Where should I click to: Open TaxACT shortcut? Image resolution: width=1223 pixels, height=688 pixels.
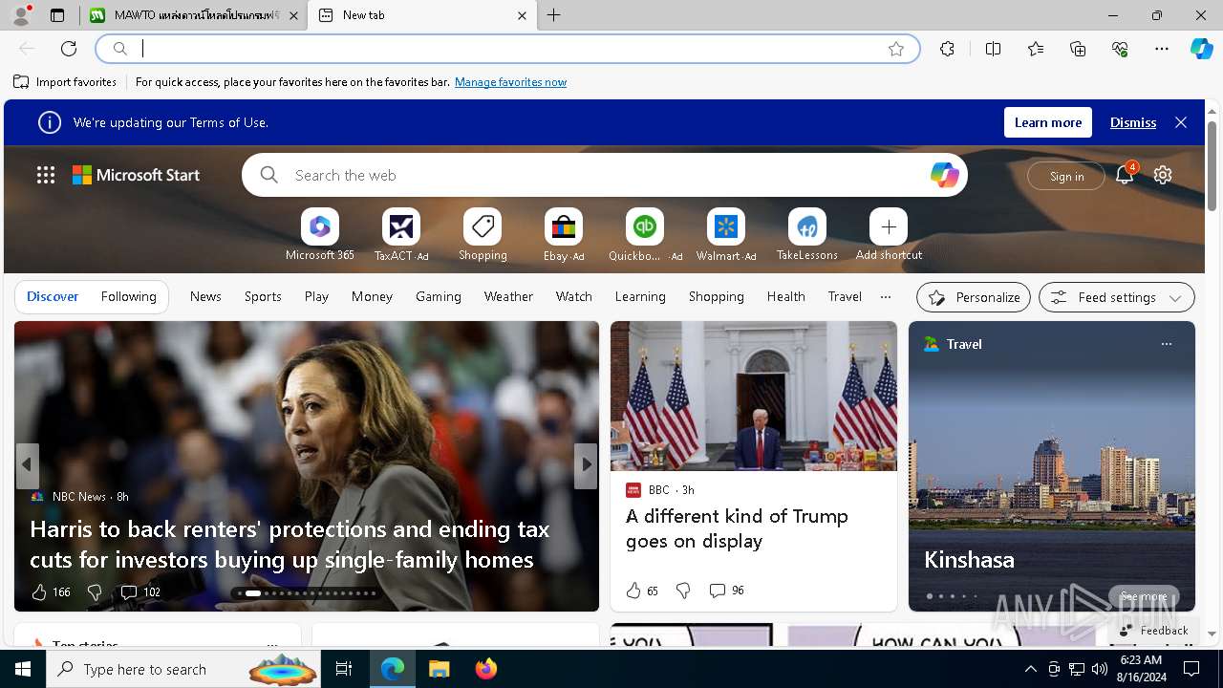pyautogui.click(x=401, y=235)
